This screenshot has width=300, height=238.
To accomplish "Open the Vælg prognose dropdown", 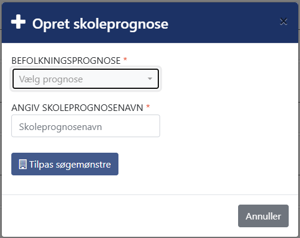I will (x=86, y=79).
